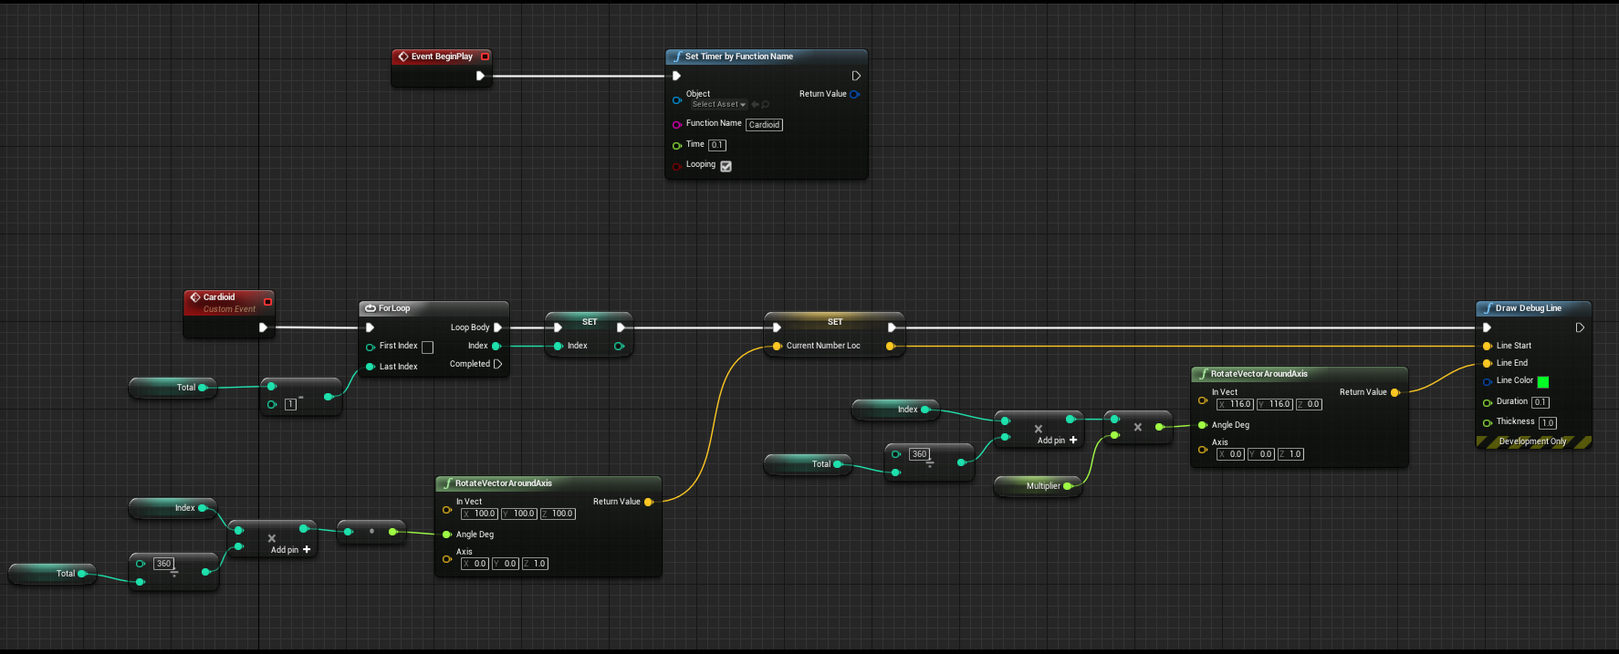Select the Set Timer by Function Name header
Viewport: 1619px width, 654px height.
[x=766, y=57]
